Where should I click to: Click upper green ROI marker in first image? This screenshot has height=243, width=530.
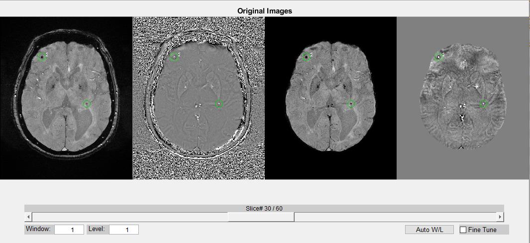[x=42, y=57]
